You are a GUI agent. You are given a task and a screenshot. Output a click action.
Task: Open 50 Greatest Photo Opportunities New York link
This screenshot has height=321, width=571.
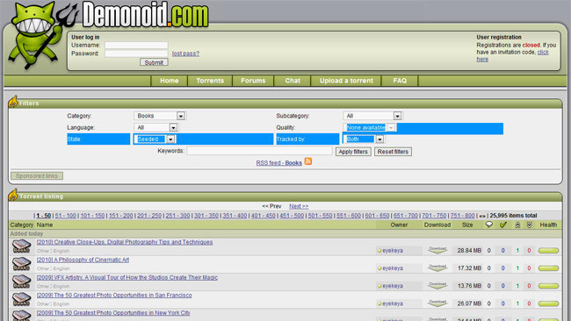pos(113,312)
